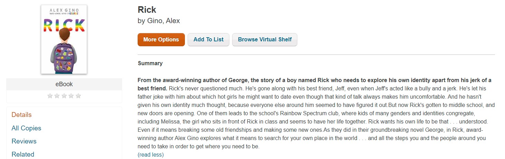The image size is (505, 159).
Task: Click the fourth rating star
Action: coord(71,96)
